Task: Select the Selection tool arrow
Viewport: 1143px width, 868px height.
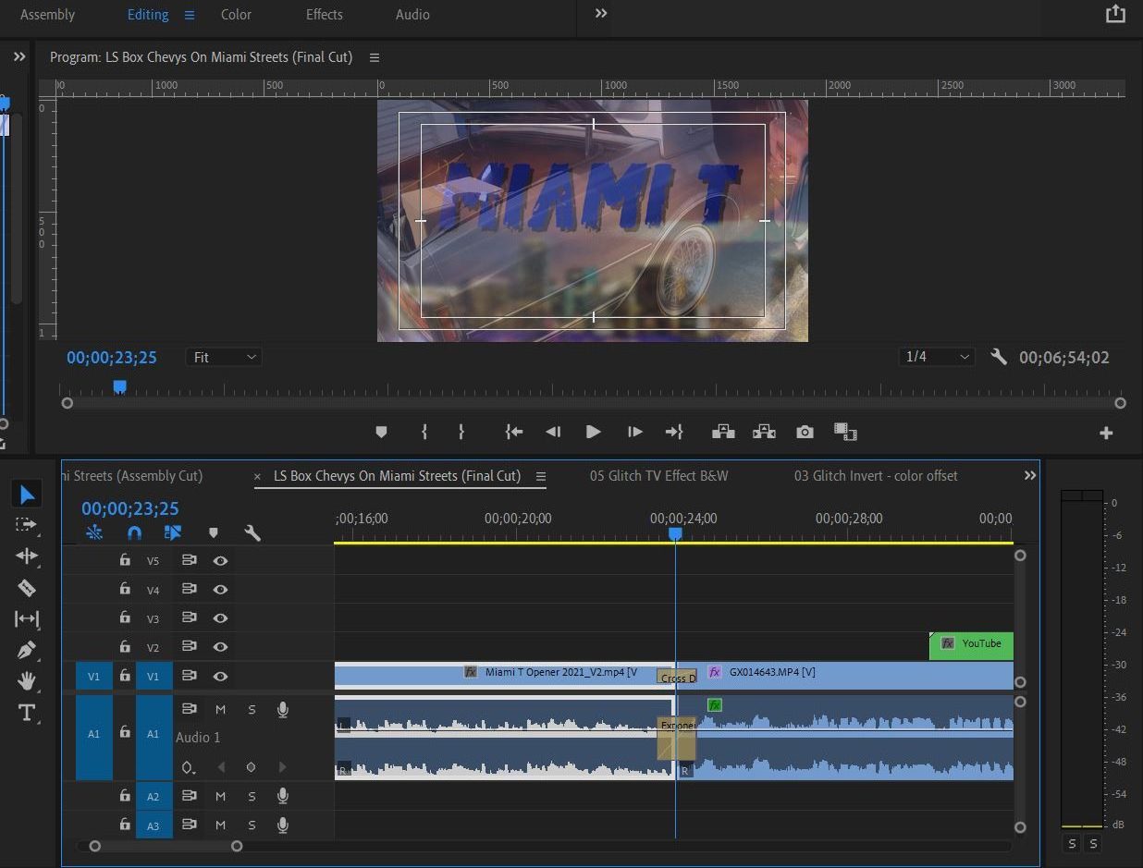Action: pos(27,495)
